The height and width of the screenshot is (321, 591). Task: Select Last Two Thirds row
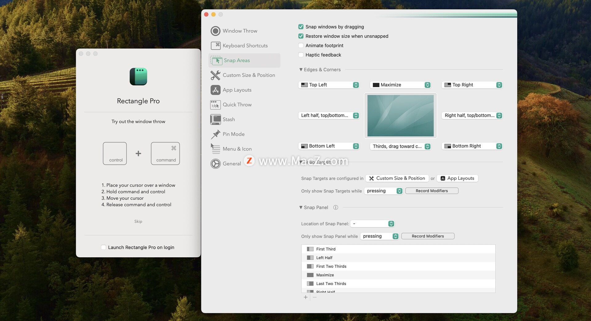pos(398,283)
